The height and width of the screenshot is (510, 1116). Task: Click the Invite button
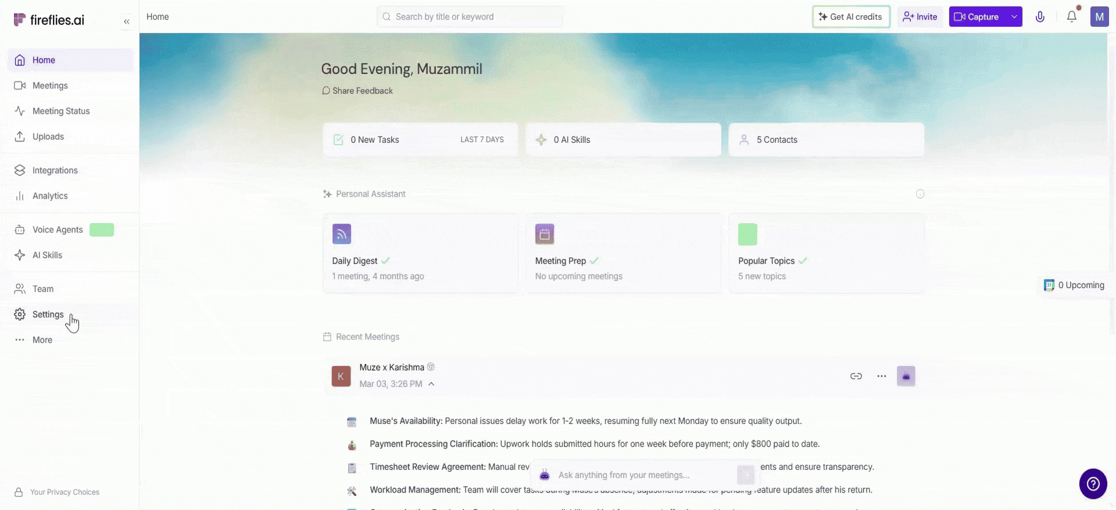coord(920,17)
